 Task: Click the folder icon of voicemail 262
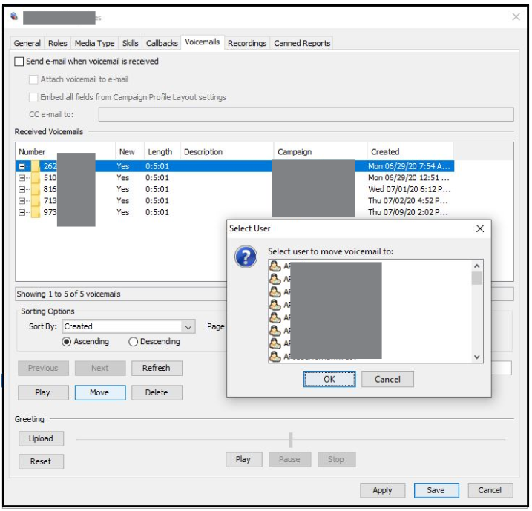click(x=36, y=166)
